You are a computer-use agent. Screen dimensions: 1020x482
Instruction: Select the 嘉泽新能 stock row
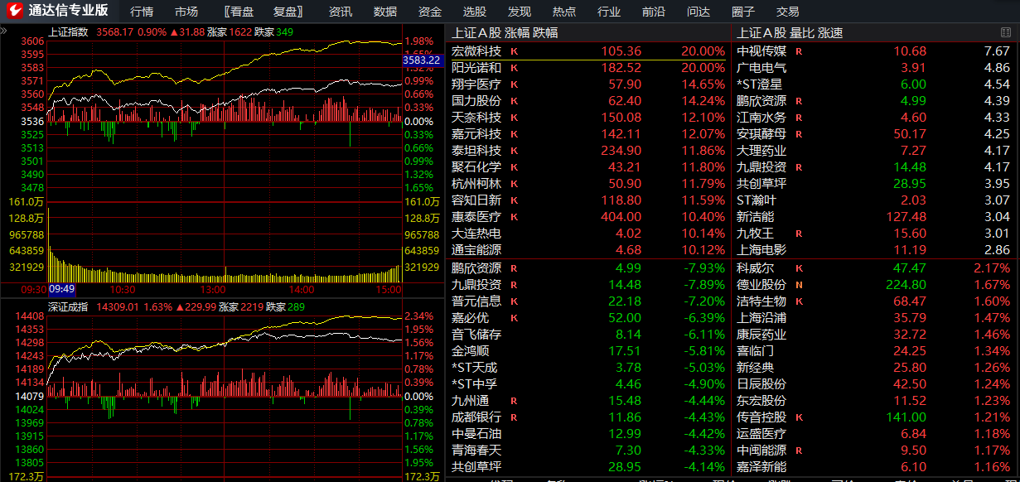875,467
